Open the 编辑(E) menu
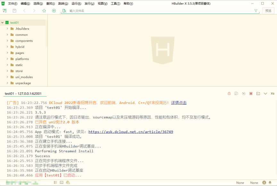 click(x=25, y=4)
